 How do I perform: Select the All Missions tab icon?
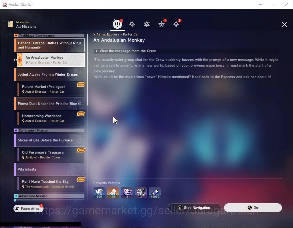[117, 24]
